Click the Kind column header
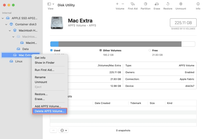 click(170, 103)
